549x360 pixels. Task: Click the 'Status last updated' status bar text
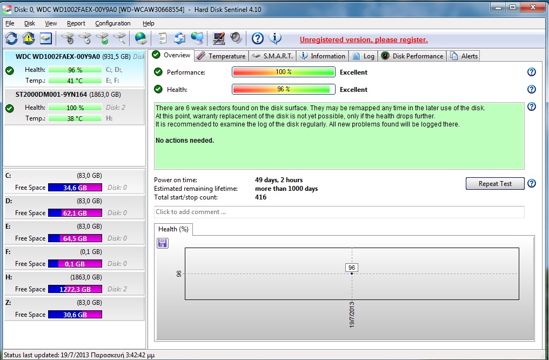(79, 355)
